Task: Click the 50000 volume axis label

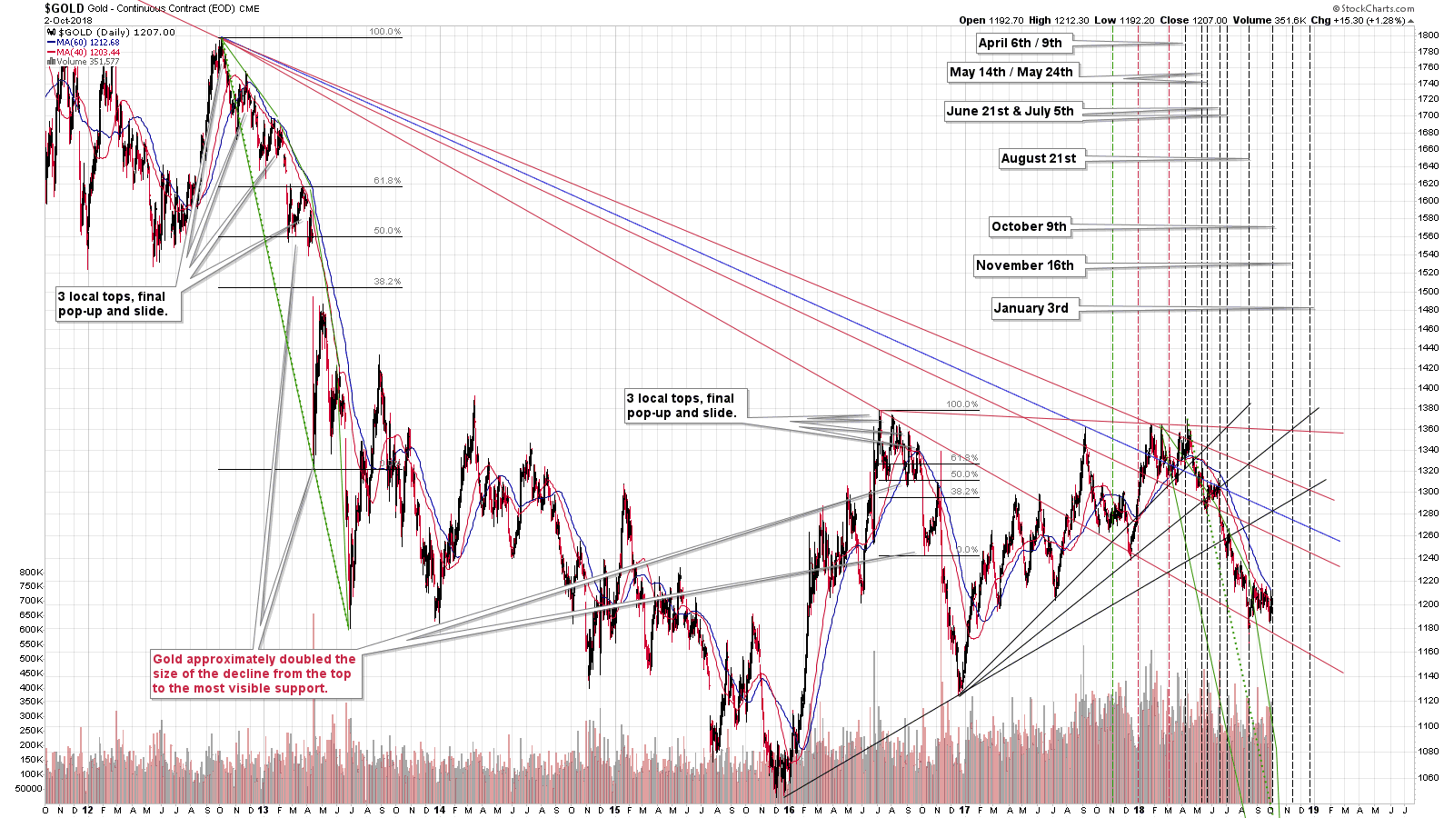Action: pyautogui.click(x=28, y=789)
